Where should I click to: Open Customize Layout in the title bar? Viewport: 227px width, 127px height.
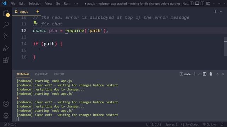tap(208, 3)
